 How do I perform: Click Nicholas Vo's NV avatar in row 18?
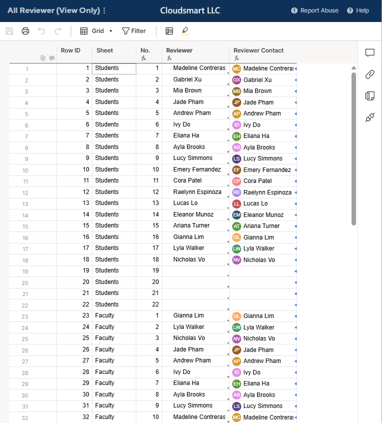[x=237, y=260]
